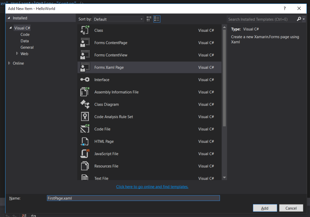Choose the Interface template icon
Image resolution: width=310 pixels, height=217 pixels.
[x=85, y=80]
